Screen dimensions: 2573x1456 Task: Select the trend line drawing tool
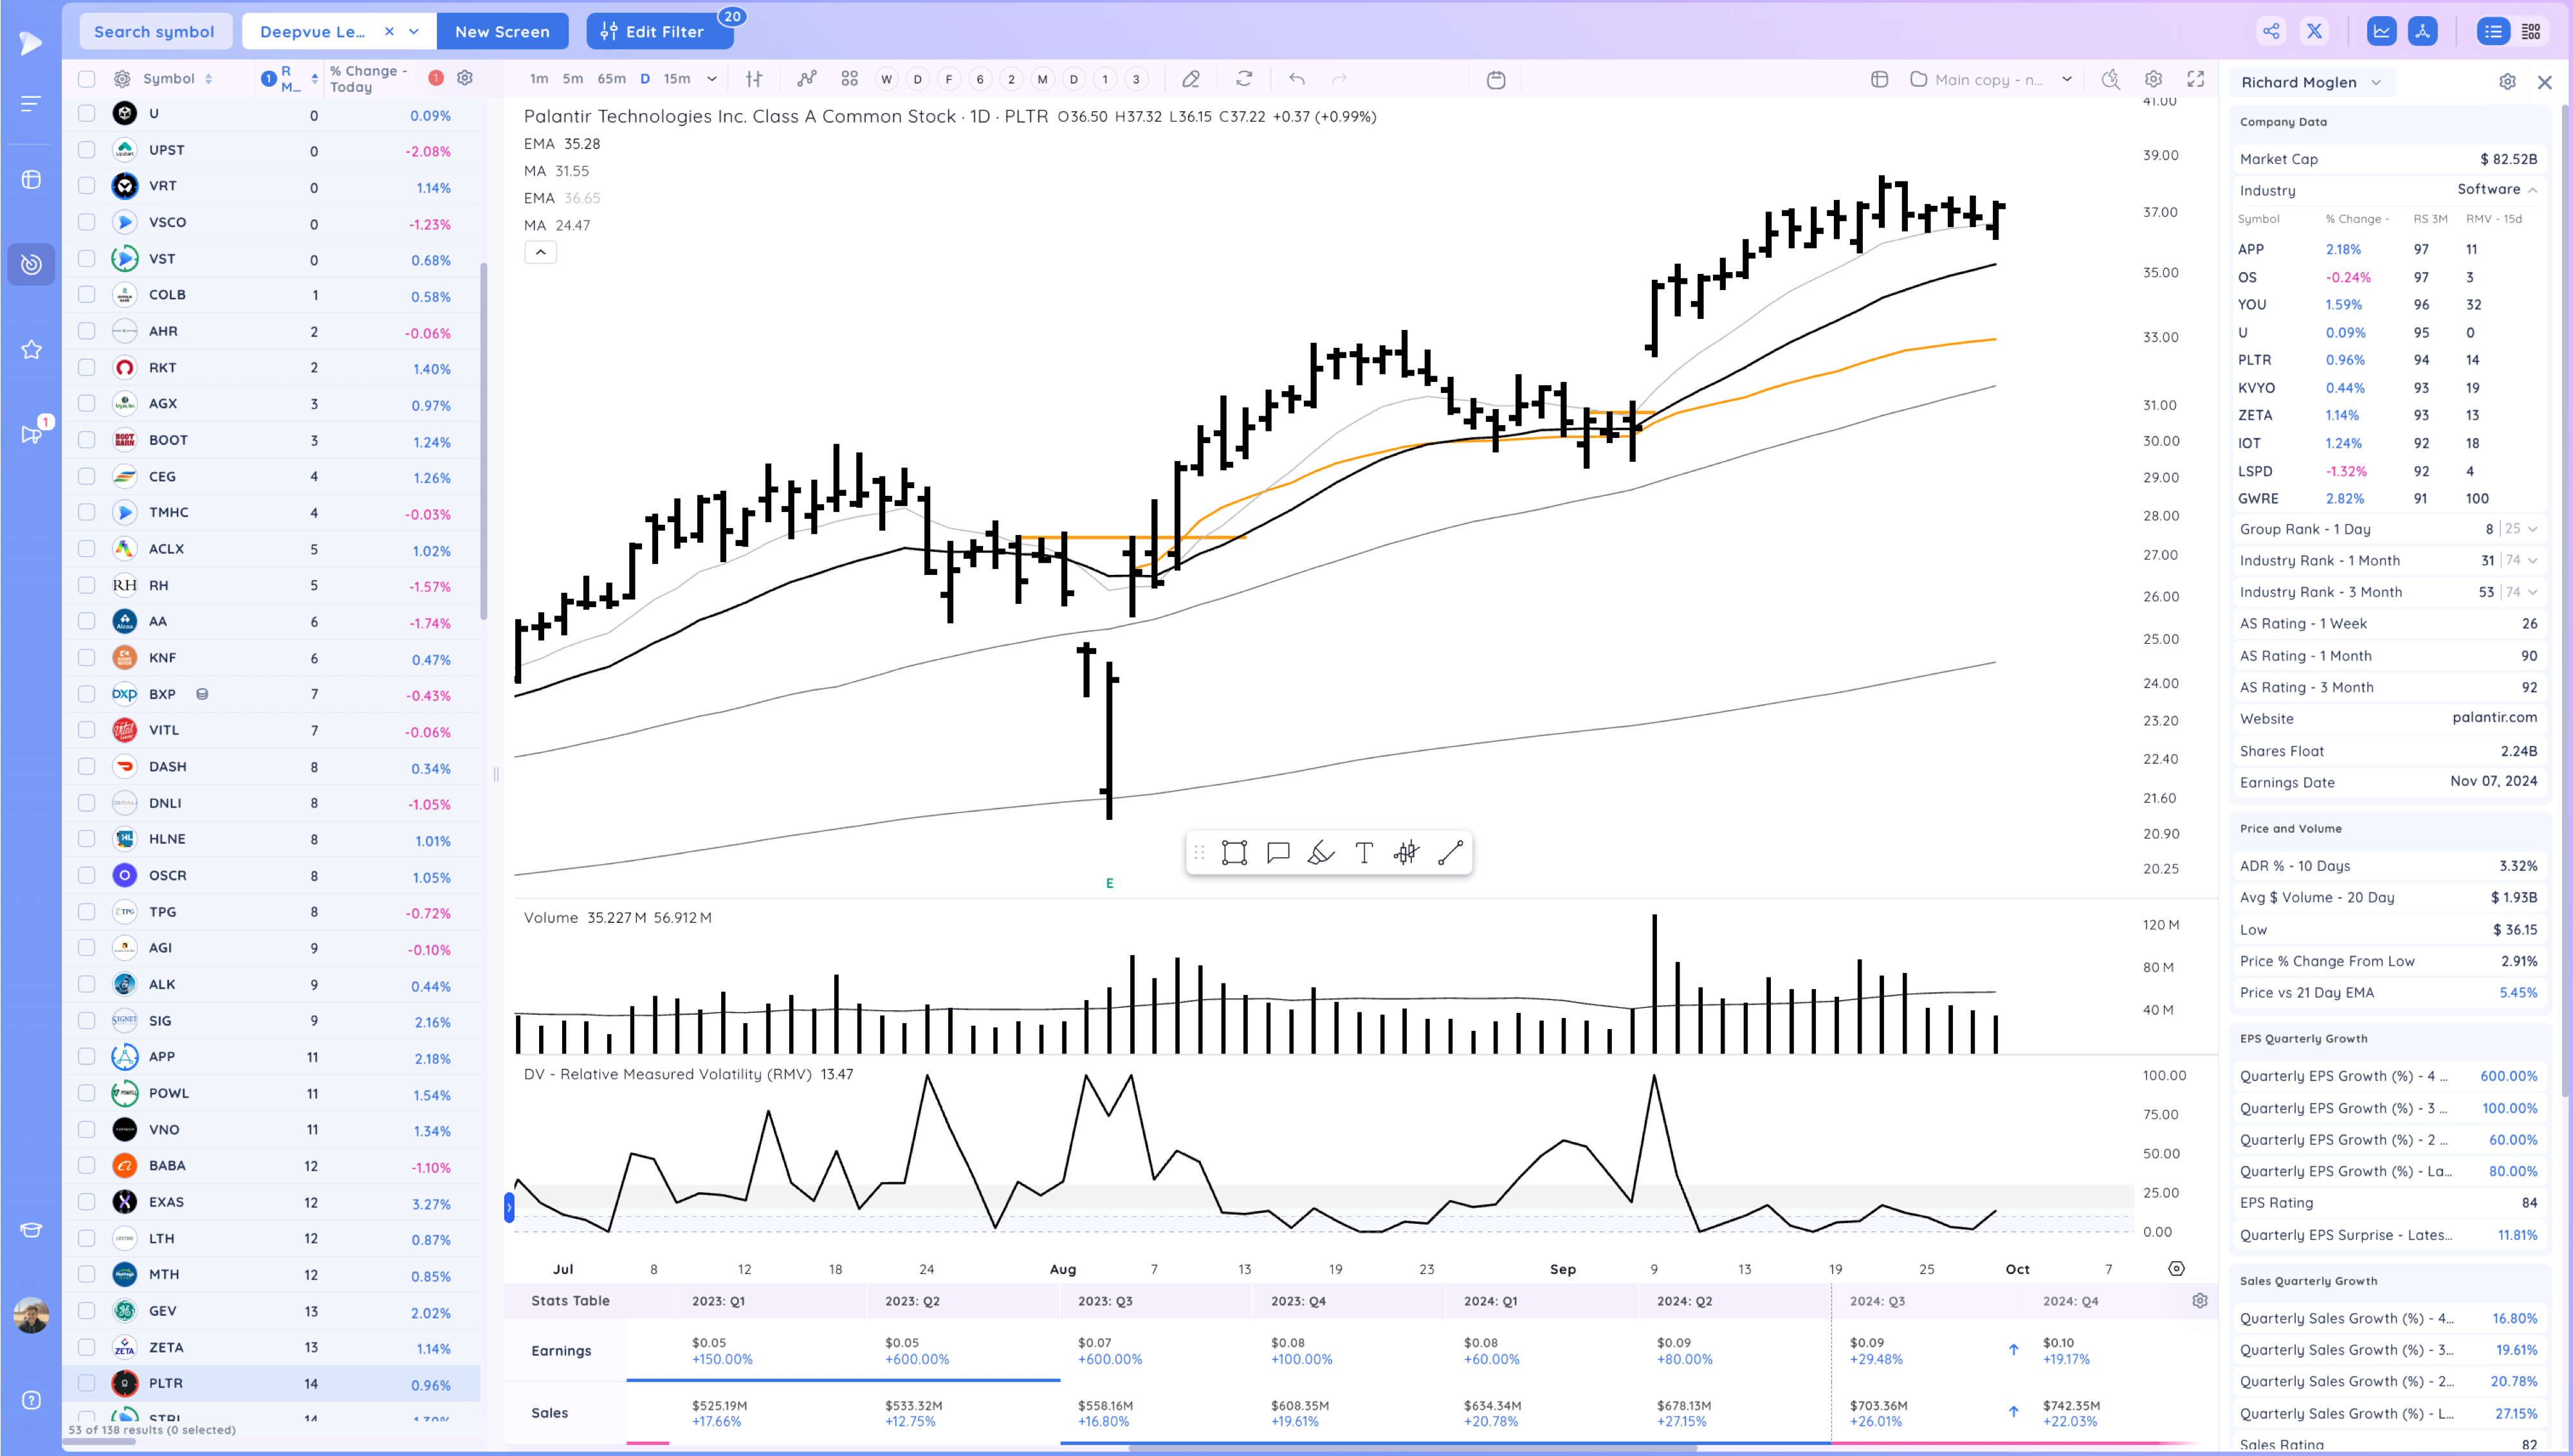[1450, 853]
